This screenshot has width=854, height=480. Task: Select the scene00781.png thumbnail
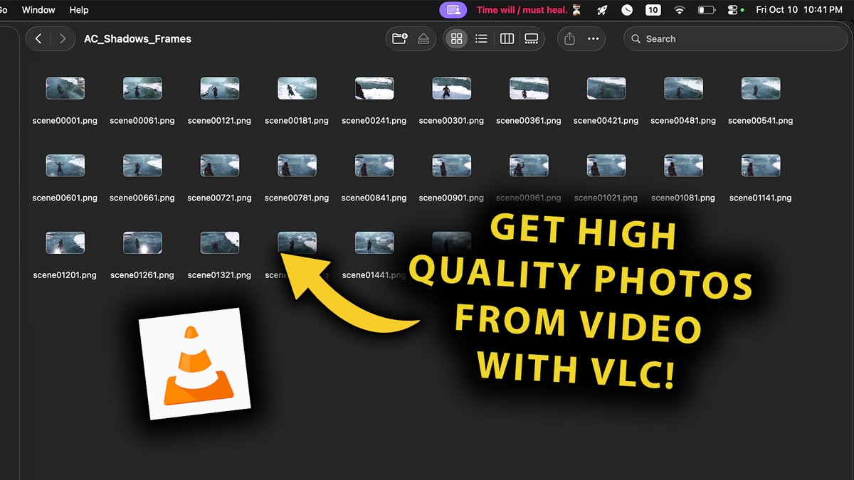click(x=297, y=166)
